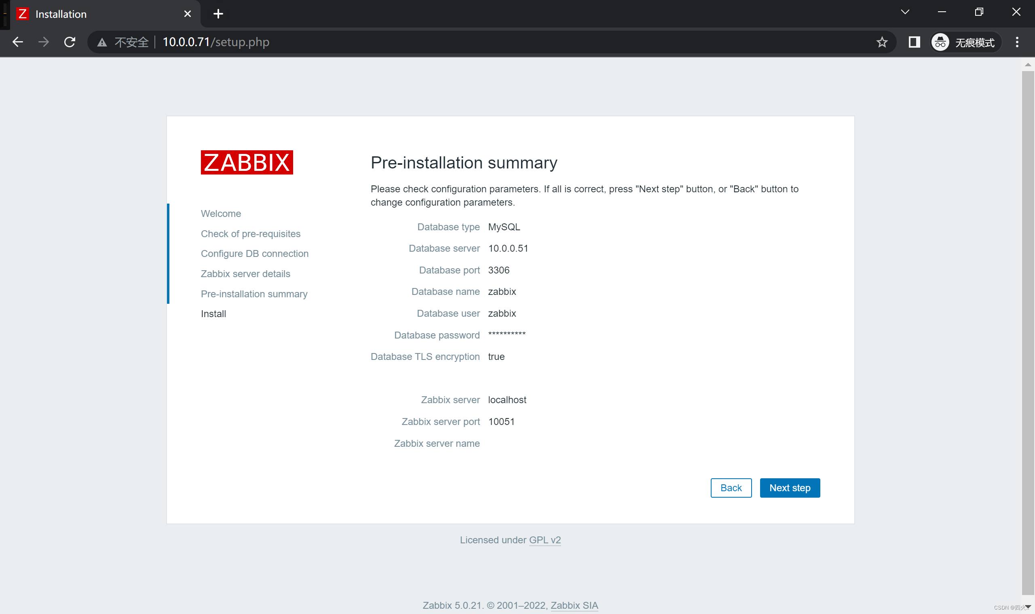Open the not-secure warning icon
Viewport: 1035px width, 614px height.
[102, 42]
